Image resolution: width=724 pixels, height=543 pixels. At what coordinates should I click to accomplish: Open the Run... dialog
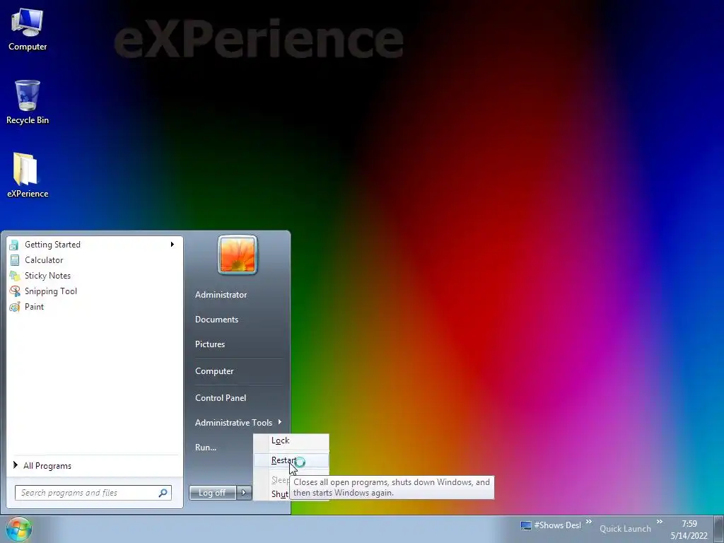(x=206, y=448)
